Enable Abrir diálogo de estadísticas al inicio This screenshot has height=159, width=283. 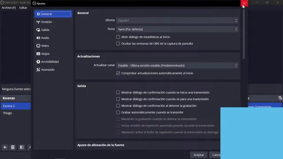pos(118,37)
